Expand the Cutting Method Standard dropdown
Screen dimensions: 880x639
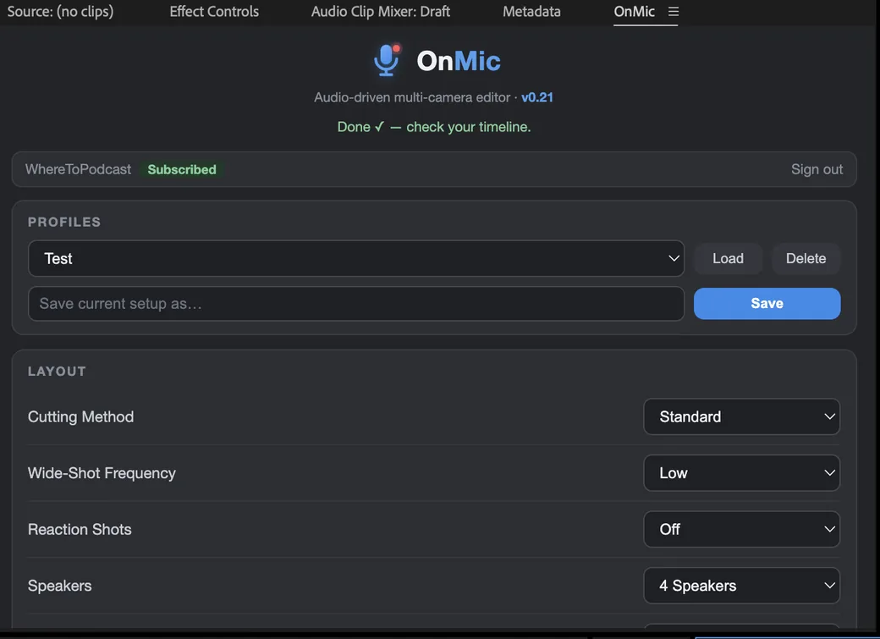(x=741, y=416)
